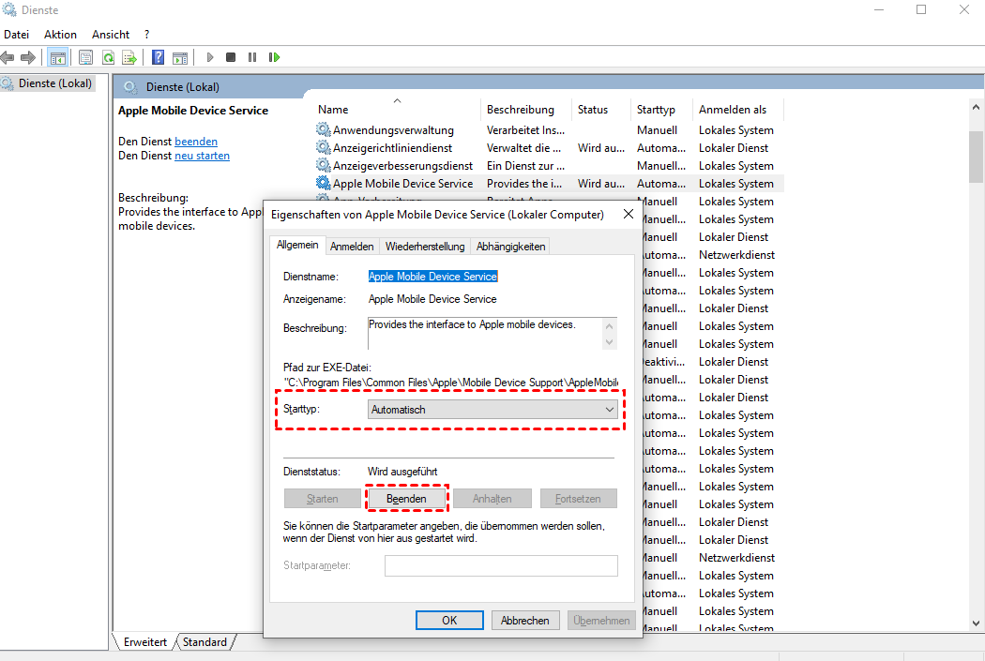Click the Start service play icon

pyautogui.click(x=210, y=58)
